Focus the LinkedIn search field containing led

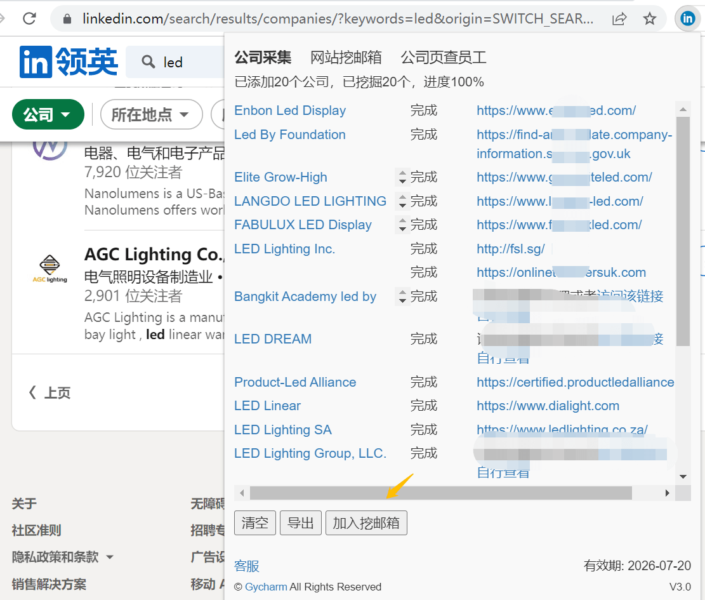pos(175,62)
